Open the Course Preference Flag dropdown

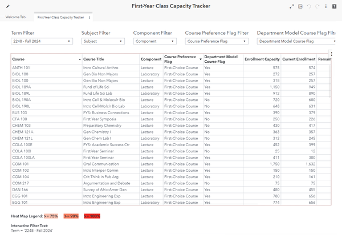(217, 41)
